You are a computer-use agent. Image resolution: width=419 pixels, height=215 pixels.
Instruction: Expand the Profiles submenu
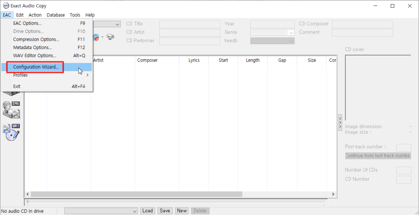(x=46, y=75)
